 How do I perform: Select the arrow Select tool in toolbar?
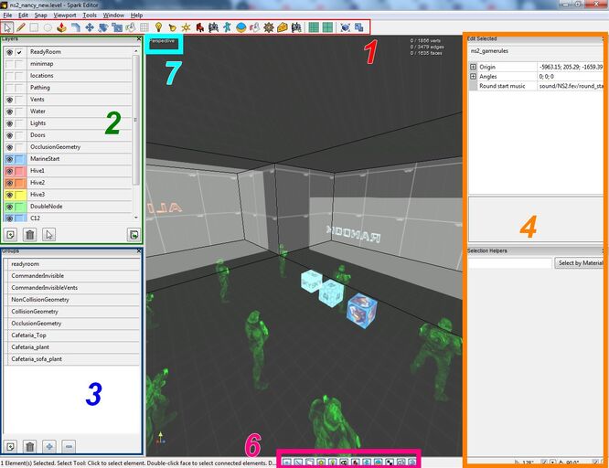7,27
